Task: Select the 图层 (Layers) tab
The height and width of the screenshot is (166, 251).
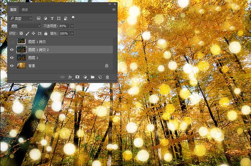Action: tap(13, 10)
